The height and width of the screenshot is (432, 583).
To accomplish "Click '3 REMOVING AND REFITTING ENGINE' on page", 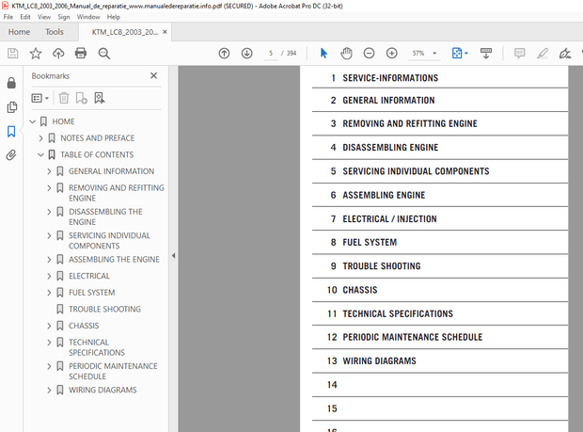I will [403, 123].
